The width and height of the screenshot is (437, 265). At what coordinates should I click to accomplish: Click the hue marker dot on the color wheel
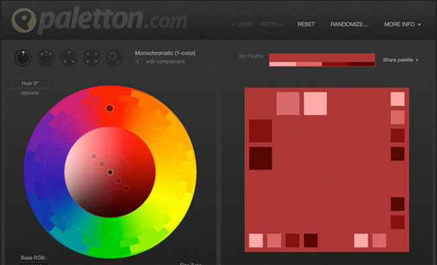[110, 108]
